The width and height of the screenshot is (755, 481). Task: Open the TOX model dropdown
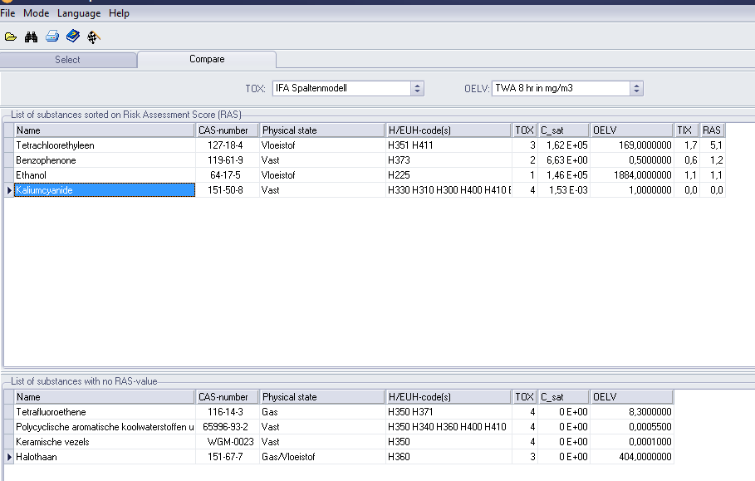[x=417, y=88]
